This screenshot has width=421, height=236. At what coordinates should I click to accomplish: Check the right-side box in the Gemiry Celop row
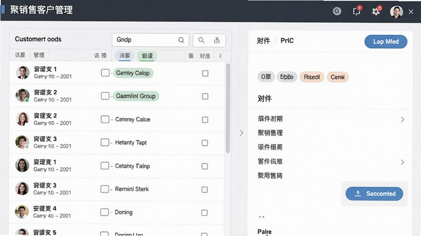point(205,73)
